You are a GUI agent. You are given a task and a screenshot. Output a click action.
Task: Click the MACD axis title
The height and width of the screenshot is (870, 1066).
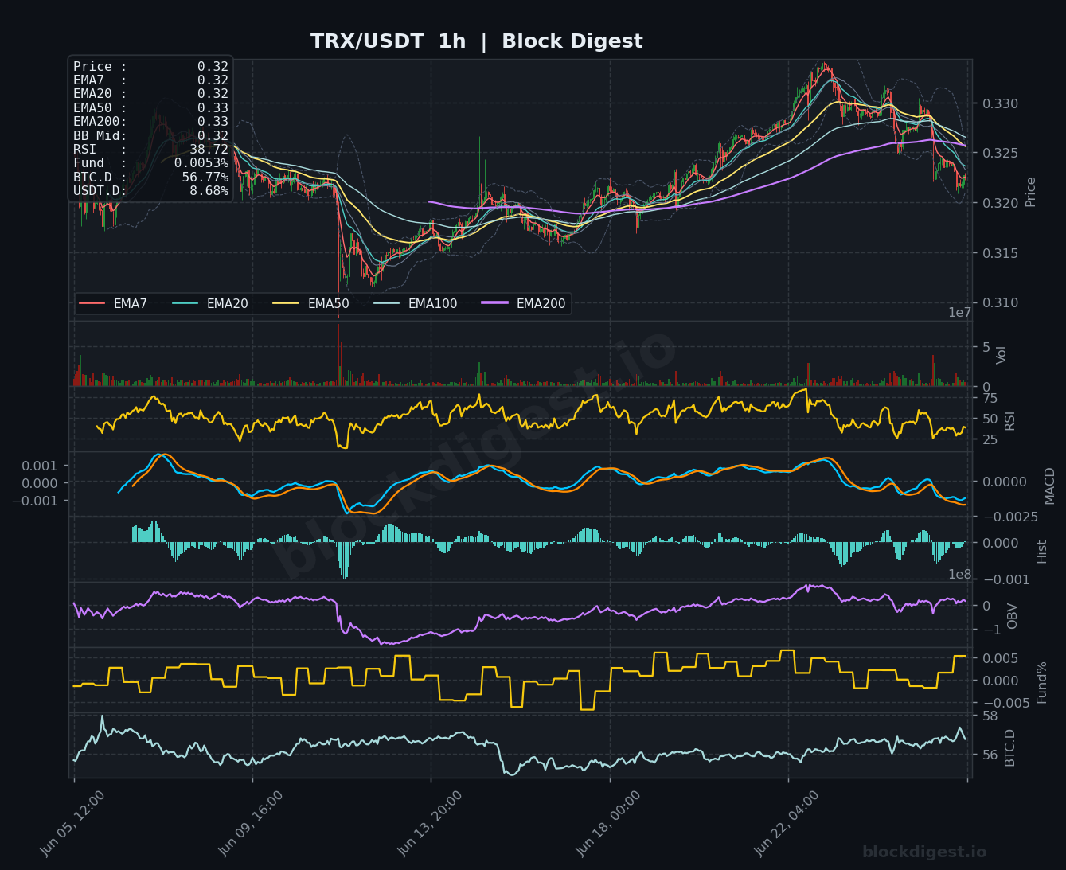(1049, 486)
